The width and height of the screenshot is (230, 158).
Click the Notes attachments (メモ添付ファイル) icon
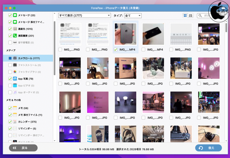pos(15,115)
